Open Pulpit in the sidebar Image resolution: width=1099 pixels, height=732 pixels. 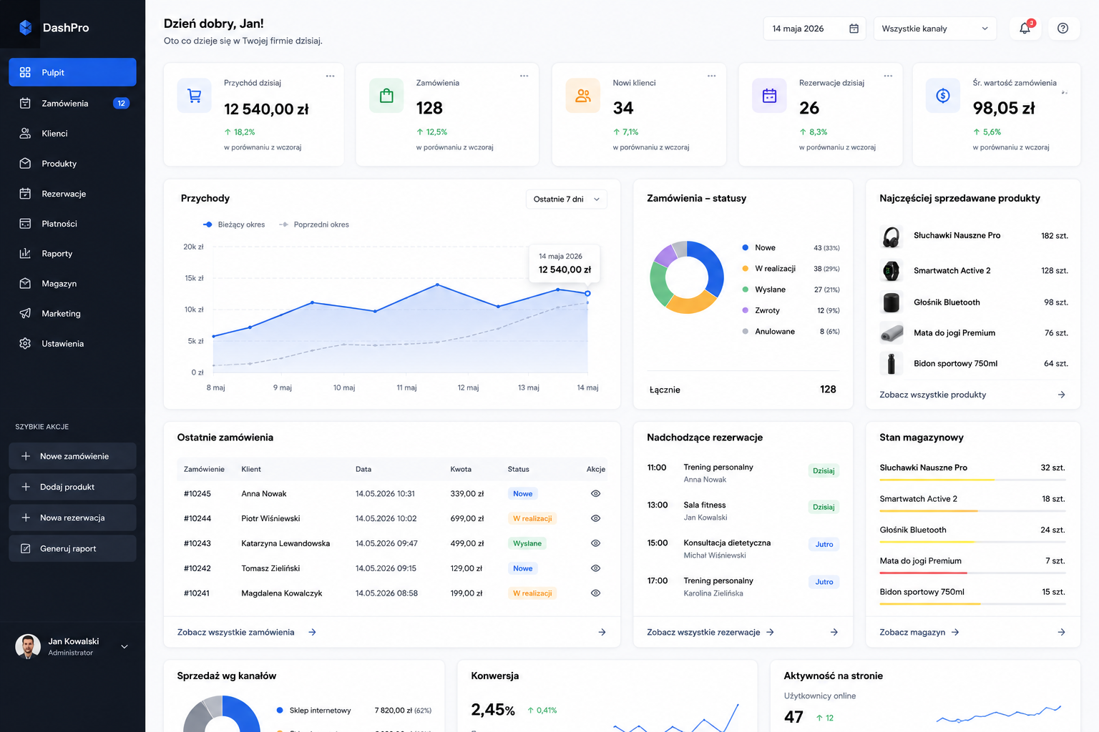tap(72, 72)
